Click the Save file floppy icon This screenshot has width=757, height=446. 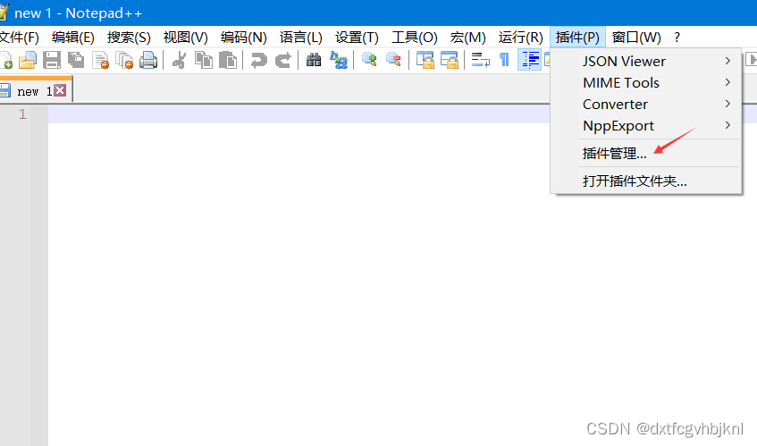pyautogui.click(x=52, y=61)
